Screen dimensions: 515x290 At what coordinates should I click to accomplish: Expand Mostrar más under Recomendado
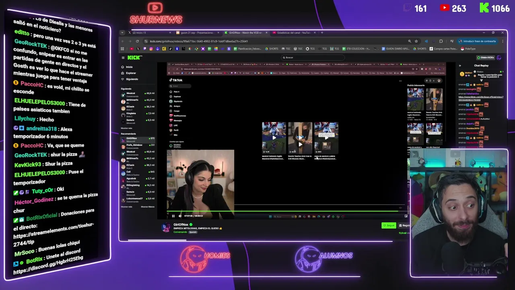[126, 207]
